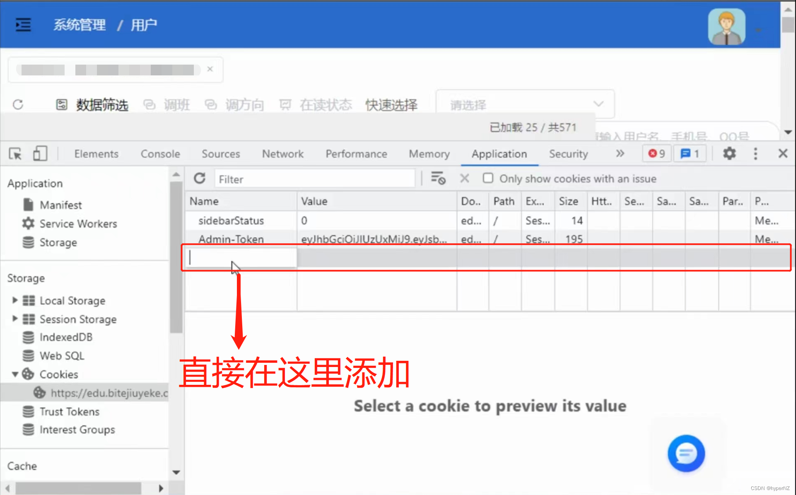Open the 请选择 dropdown

click(x=525, y=104)
